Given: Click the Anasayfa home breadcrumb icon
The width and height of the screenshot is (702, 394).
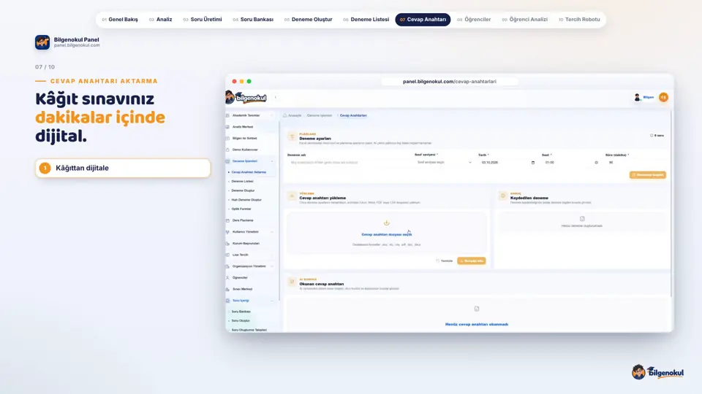Looking at the screenshot, I should click(x=284, y=115).
